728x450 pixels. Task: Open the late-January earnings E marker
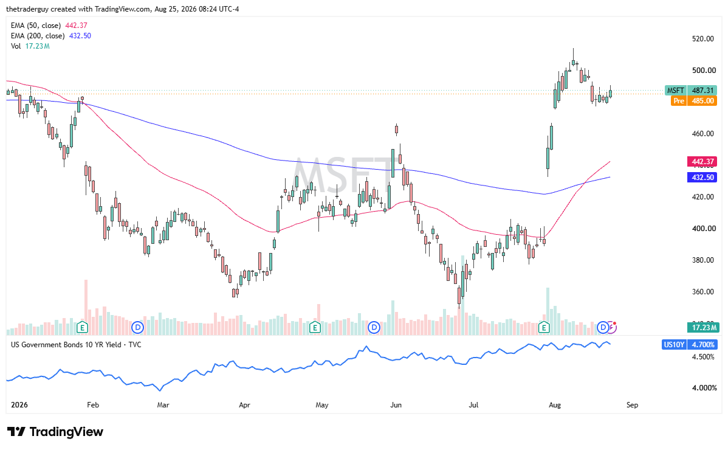tap(82, 327)
